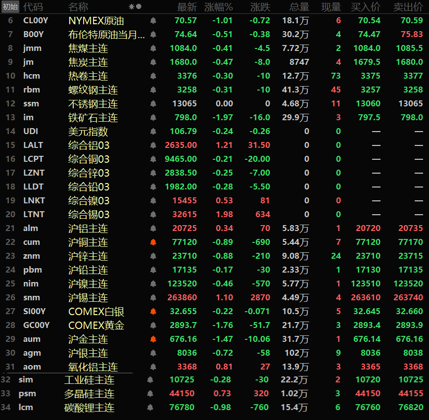Click the 最新 column header

point(187,7)
